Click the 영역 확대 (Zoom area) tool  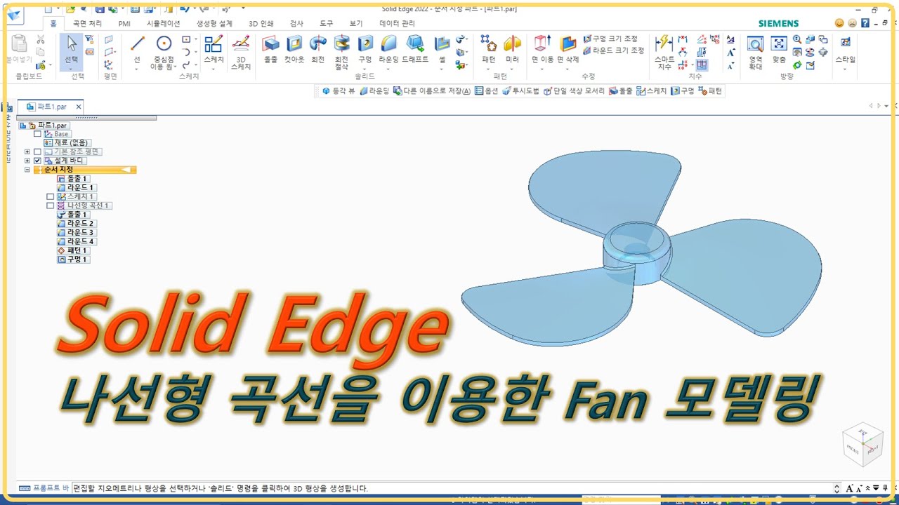755,52
